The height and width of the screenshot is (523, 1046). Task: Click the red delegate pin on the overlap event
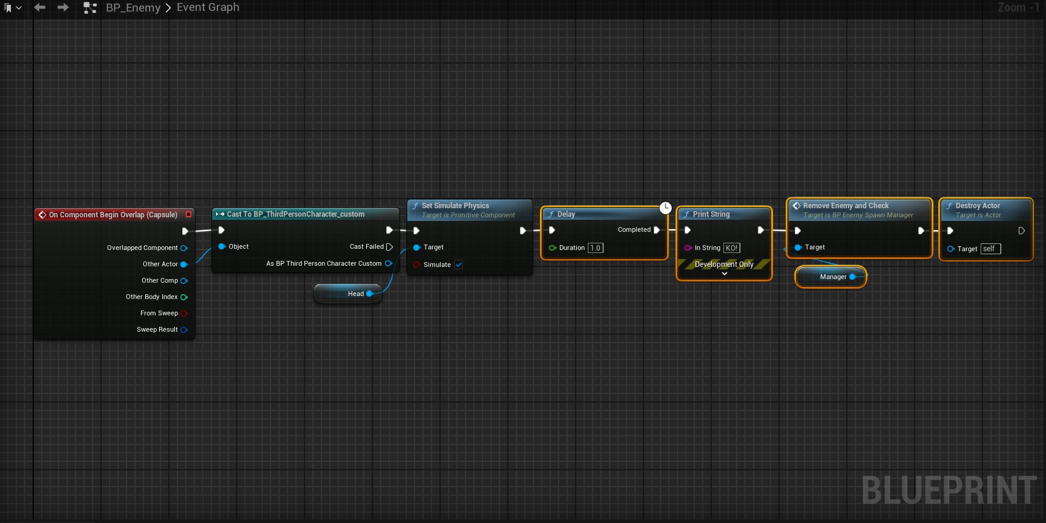(189, 214)
